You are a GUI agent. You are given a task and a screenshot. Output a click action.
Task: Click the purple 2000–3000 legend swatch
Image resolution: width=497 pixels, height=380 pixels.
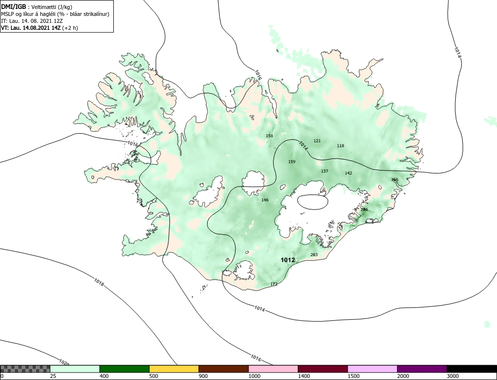coord(422,369)
